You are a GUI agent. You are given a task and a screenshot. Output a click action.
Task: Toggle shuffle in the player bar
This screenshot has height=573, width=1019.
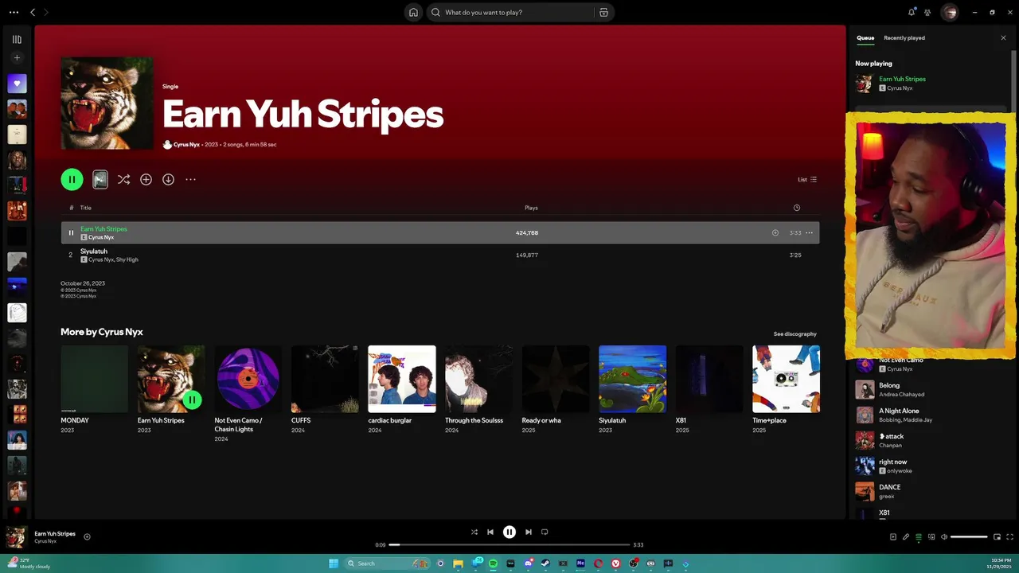coord(474,532)
